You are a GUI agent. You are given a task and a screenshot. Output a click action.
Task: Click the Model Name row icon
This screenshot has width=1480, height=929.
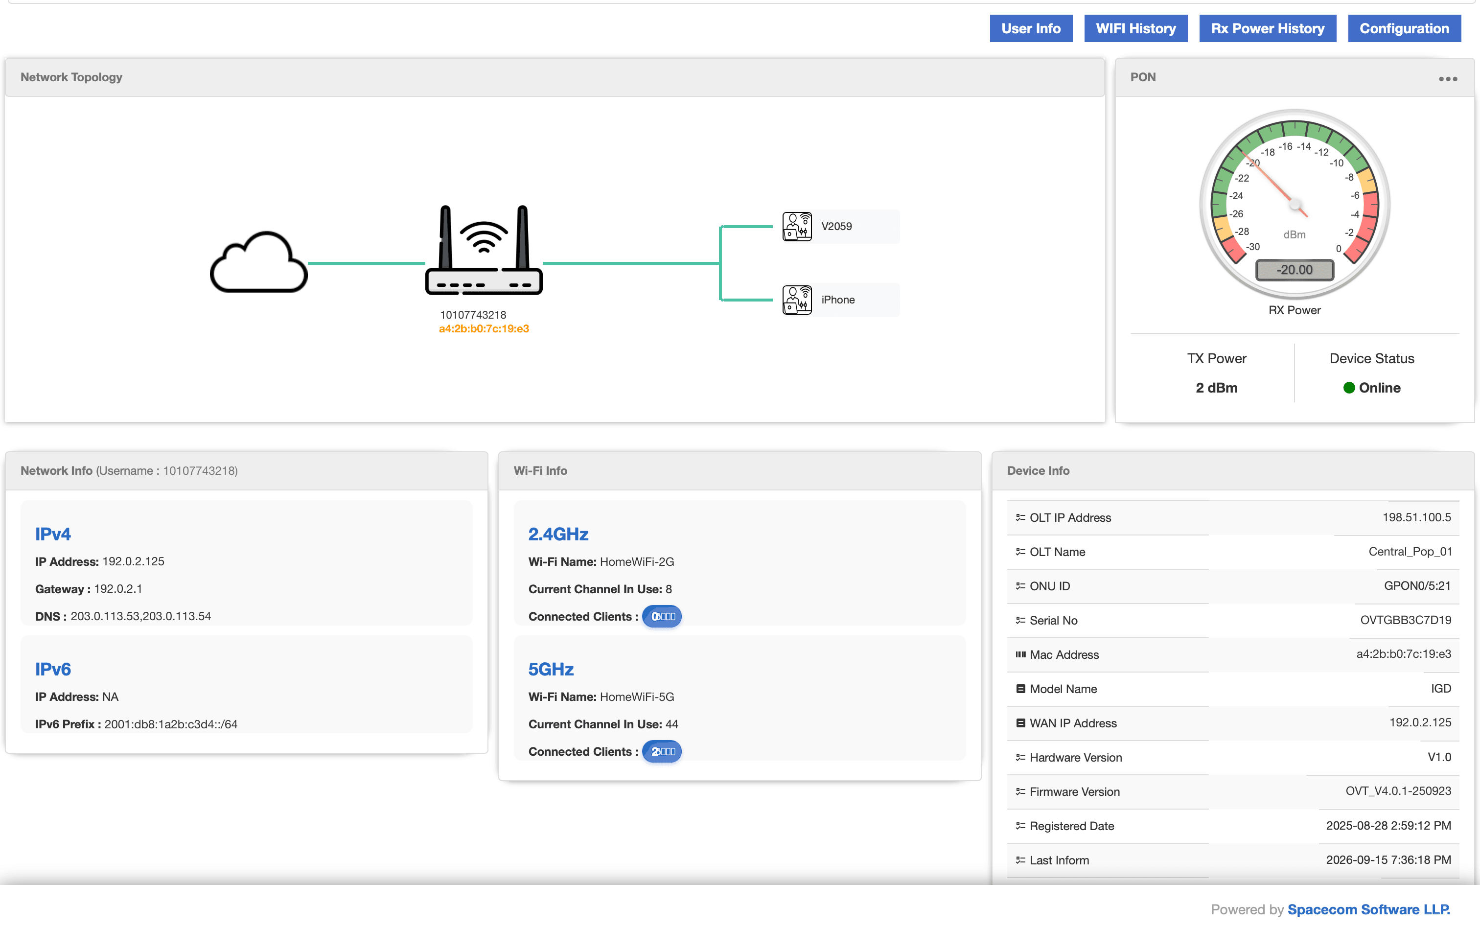(x=1020, y=689)
